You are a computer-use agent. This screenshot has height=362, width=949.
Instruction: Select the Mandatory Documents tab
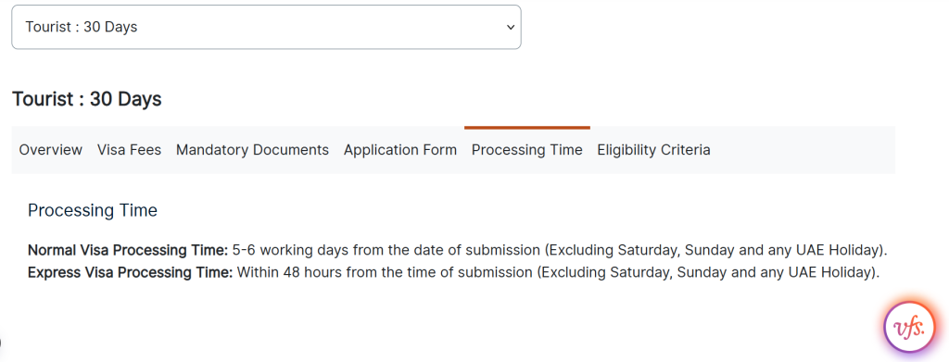click(x=252, y=150)
